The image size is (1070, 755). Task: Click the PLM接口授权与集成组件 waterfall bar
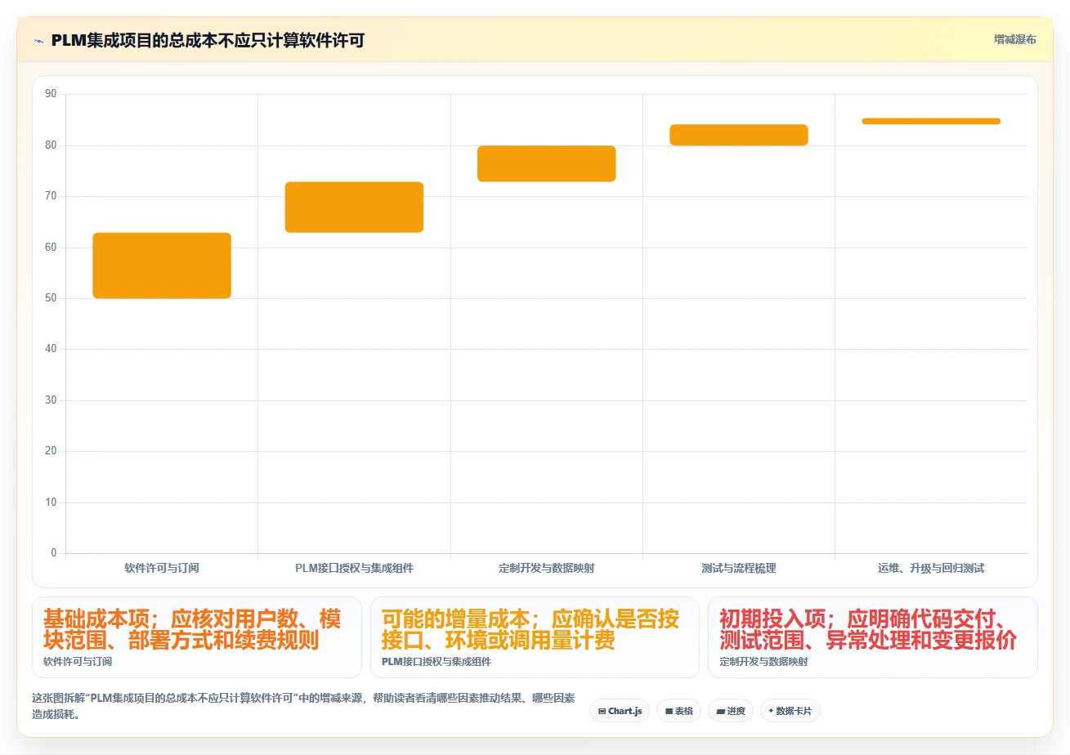[x=354, y=208]
